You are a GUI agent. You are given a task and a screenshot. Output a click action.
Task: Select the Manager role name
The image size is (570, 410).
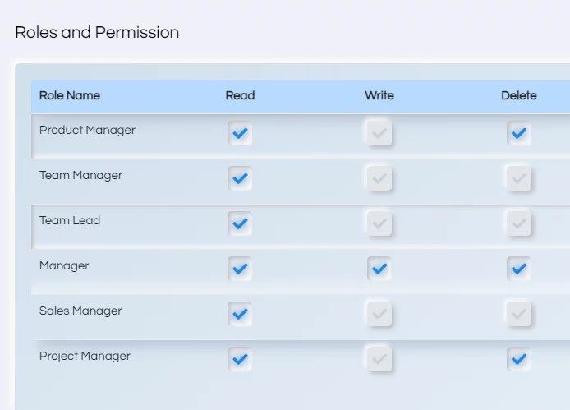coord(64,266)
